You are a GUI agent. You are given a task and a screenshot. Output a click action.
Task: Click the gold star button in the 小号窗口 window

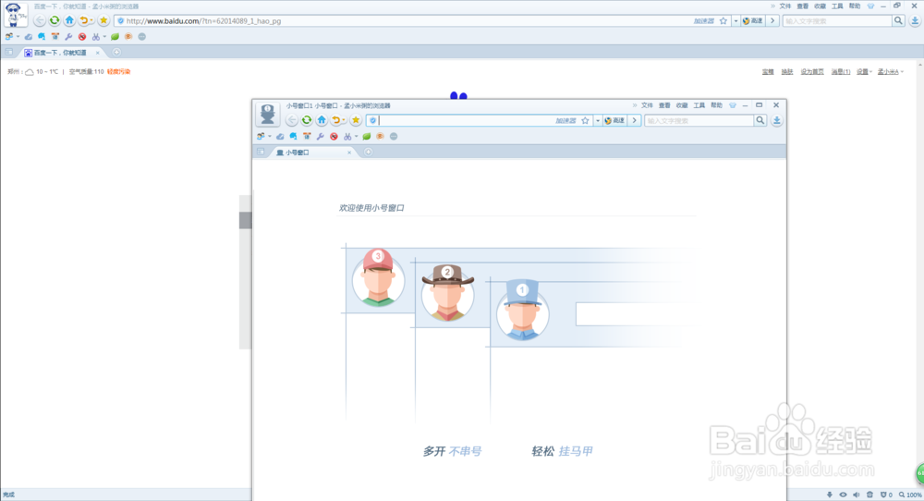tap(356, 120)
